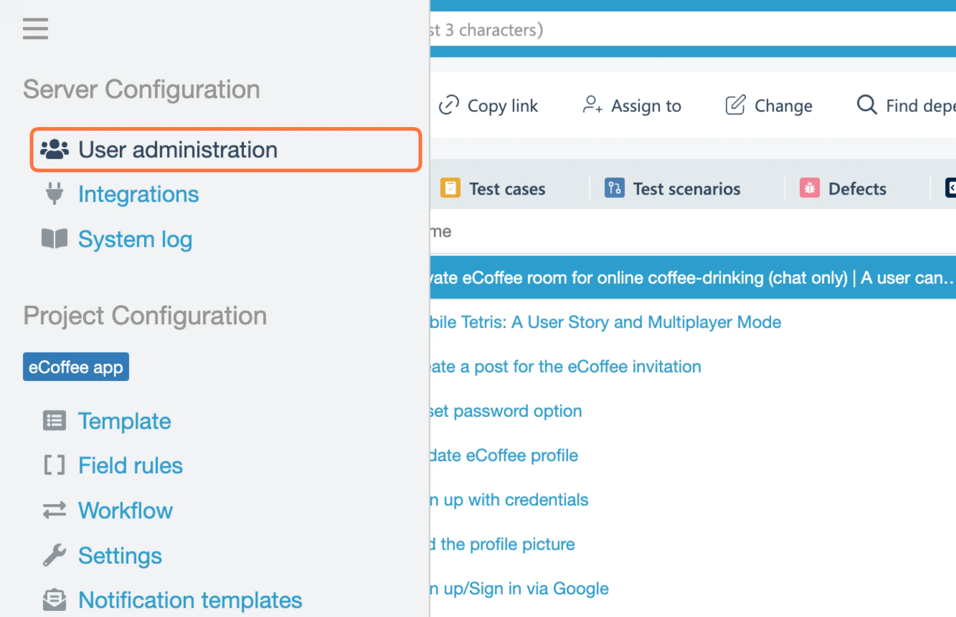Click the Settings wrench icon
Image resolution: width=956 pixels, height=617 pixels.
pos(54,555)
